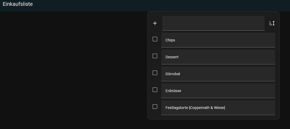Click into the Dessert text field

218,57
